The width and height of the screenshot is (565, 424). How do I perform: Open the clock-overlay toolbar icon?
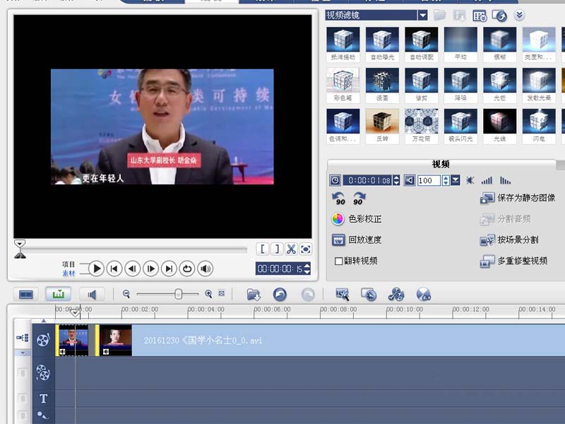pyautogui.click(x=369, y=295)
